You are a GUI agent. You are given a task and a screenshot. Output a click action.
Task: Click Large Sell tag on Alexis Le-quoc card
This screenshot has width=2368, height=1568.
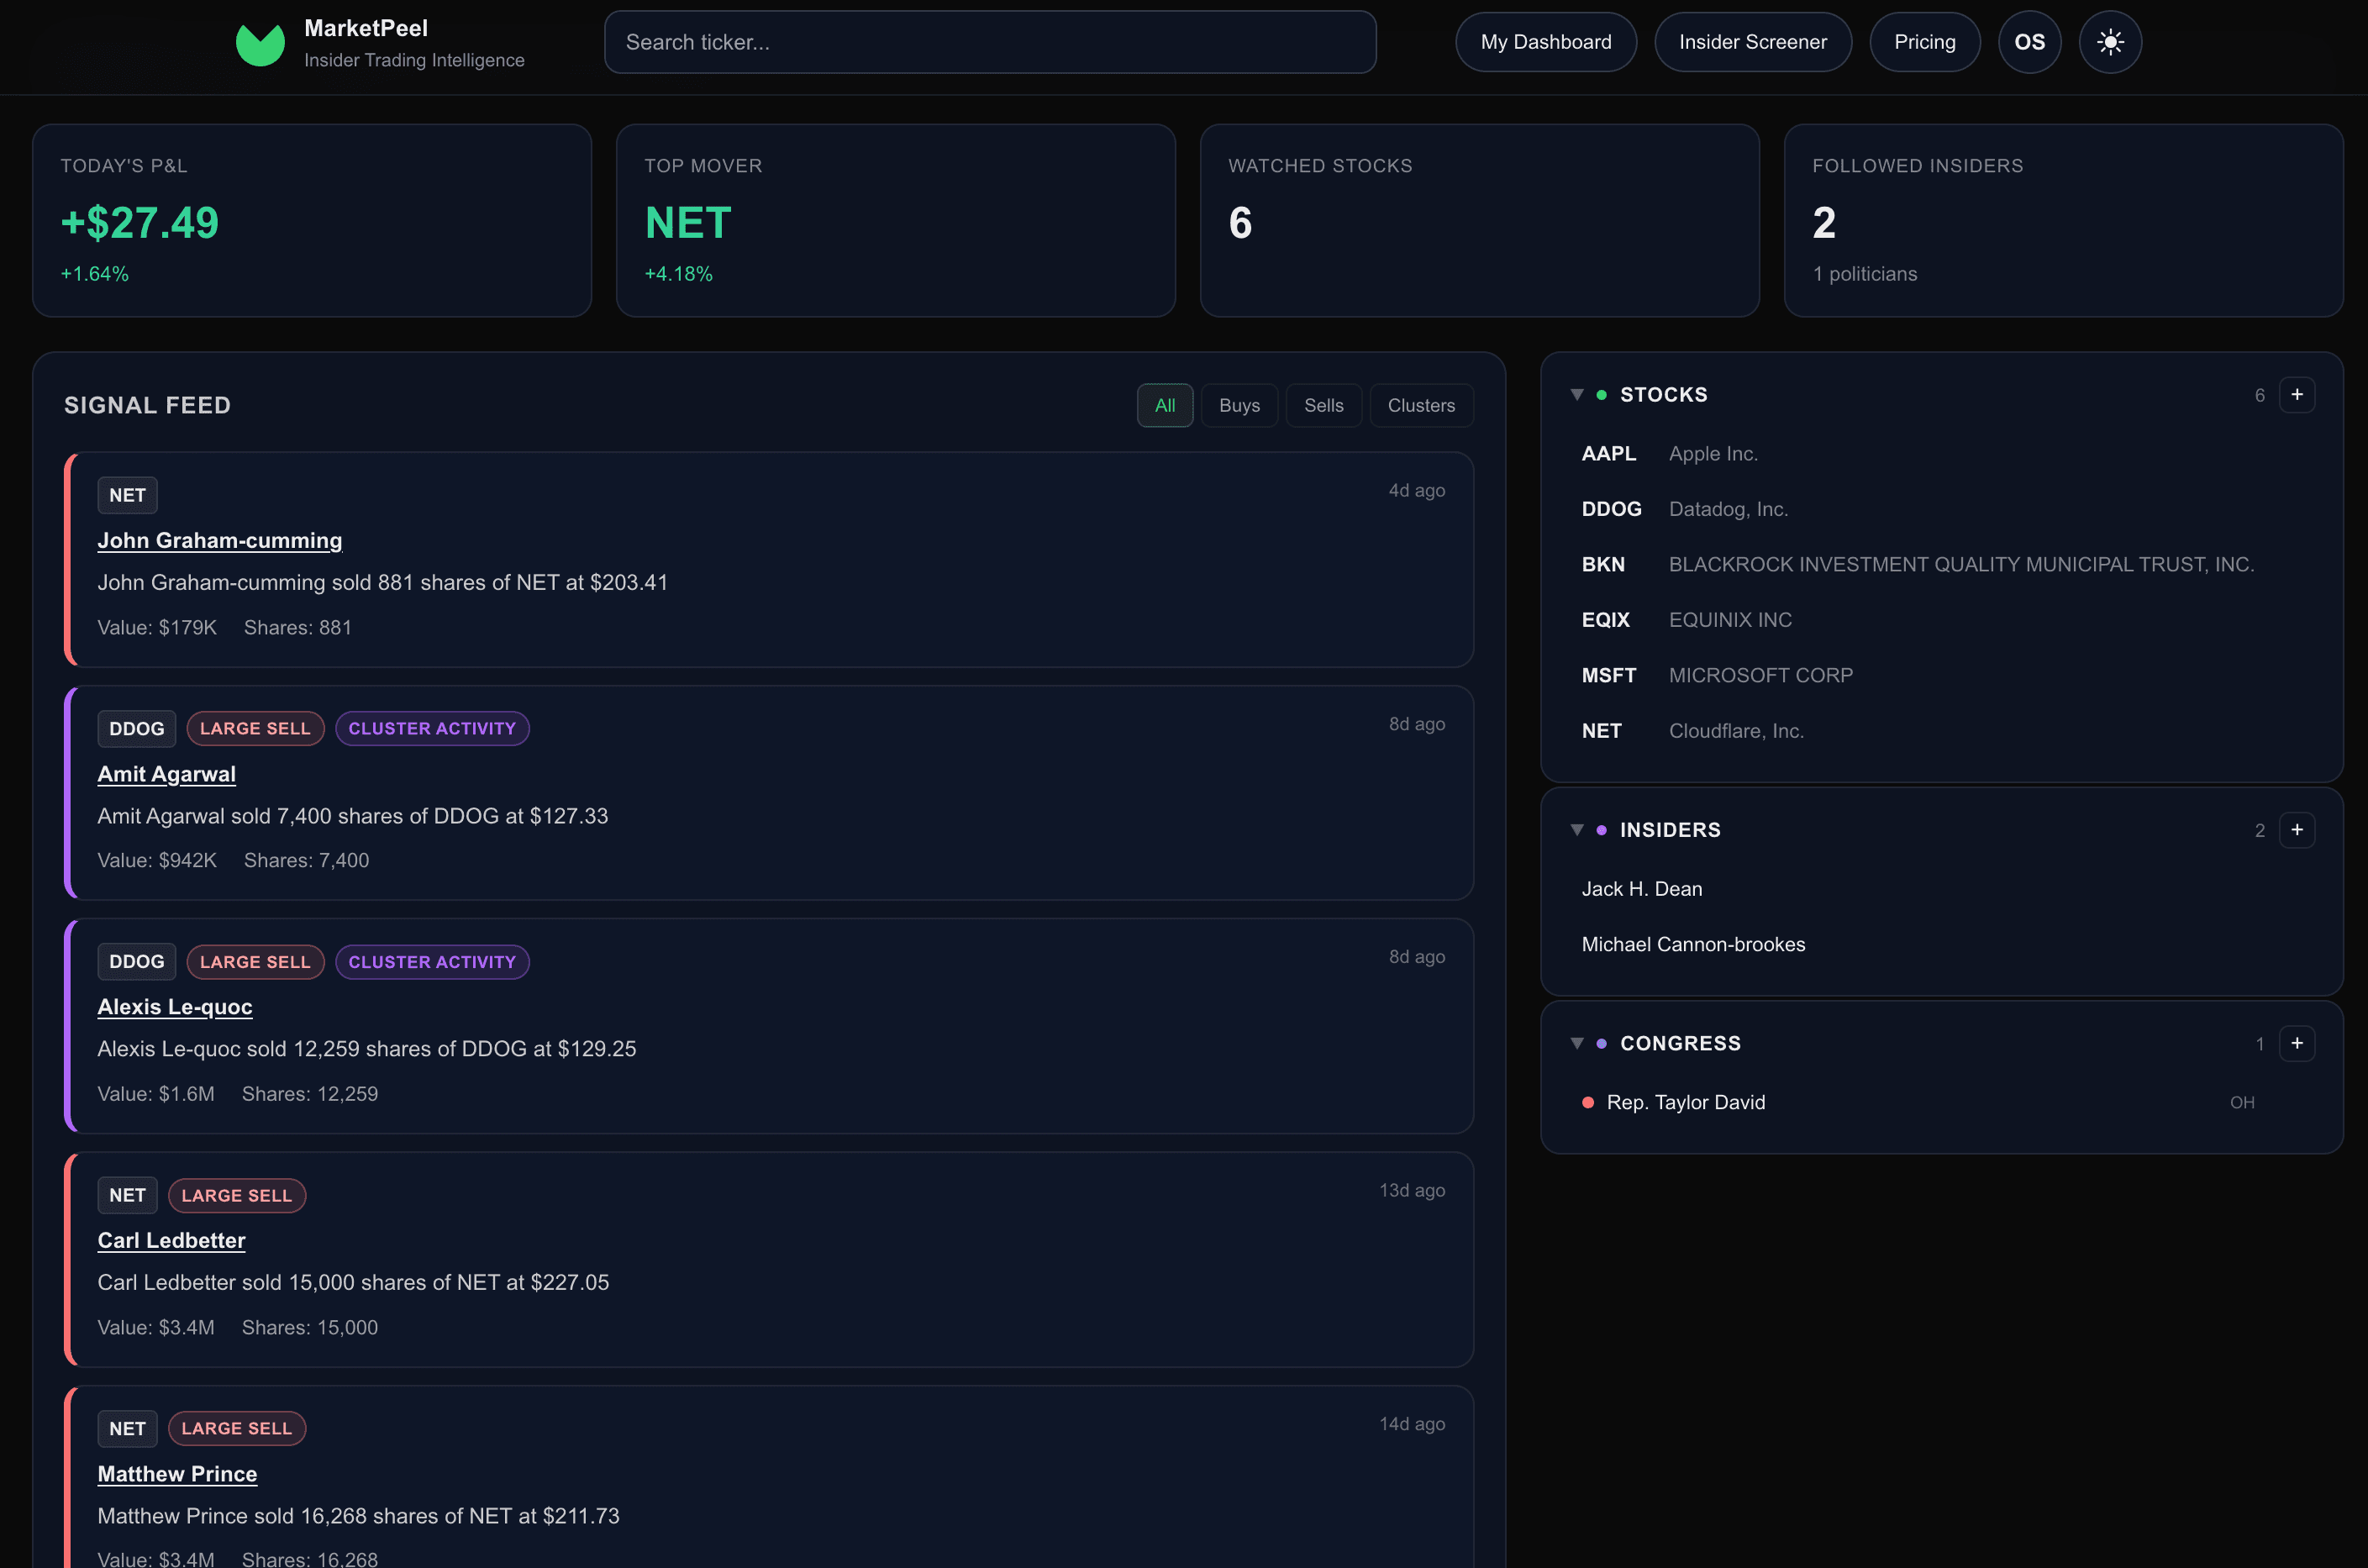coord(255,962)
